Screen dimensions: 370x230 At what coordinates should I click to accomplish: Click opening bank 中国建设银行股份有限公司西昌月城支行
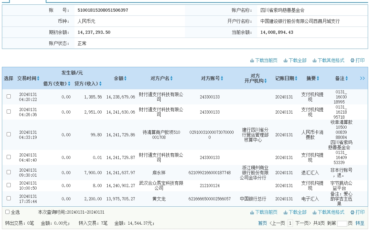[x=300, y=21]
